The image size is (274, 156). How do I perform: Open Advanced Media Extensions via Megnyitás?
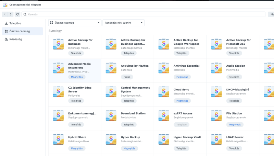(77, 77)
